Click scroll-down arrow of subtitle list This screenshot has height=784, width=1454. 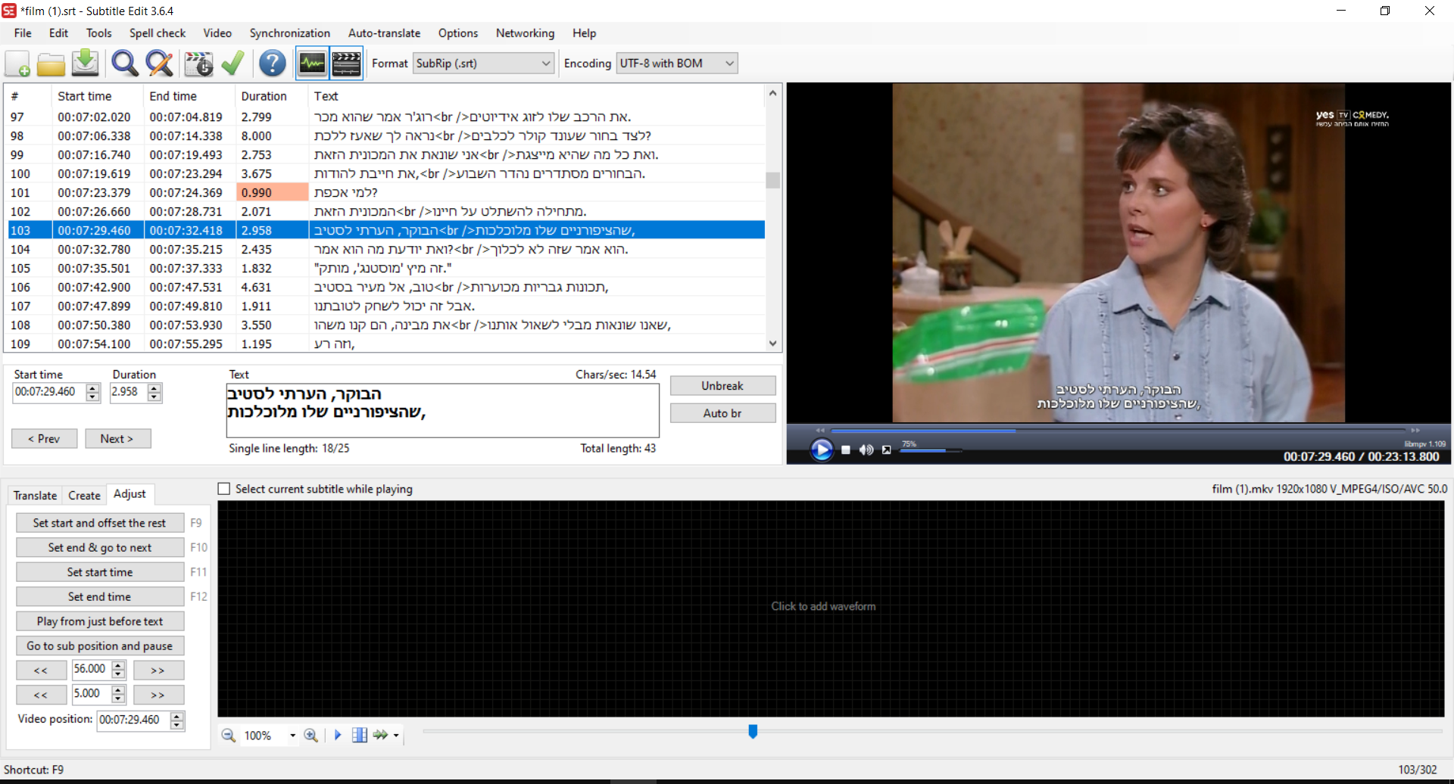point(772,344)
